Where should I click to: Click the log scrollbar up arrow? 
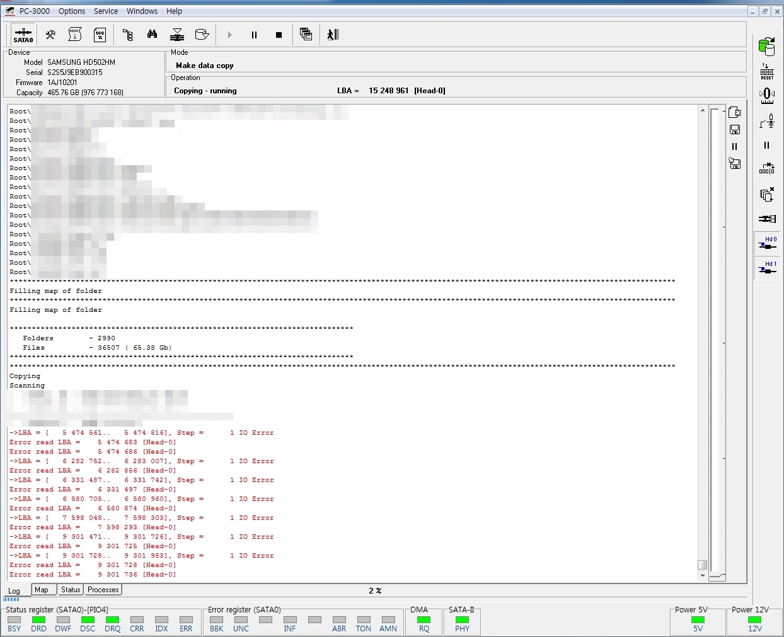(702, 110)
